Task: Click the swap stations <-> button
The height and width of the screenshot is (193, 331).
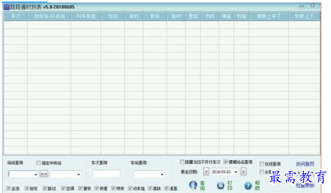Action: [x=44, y=174]
